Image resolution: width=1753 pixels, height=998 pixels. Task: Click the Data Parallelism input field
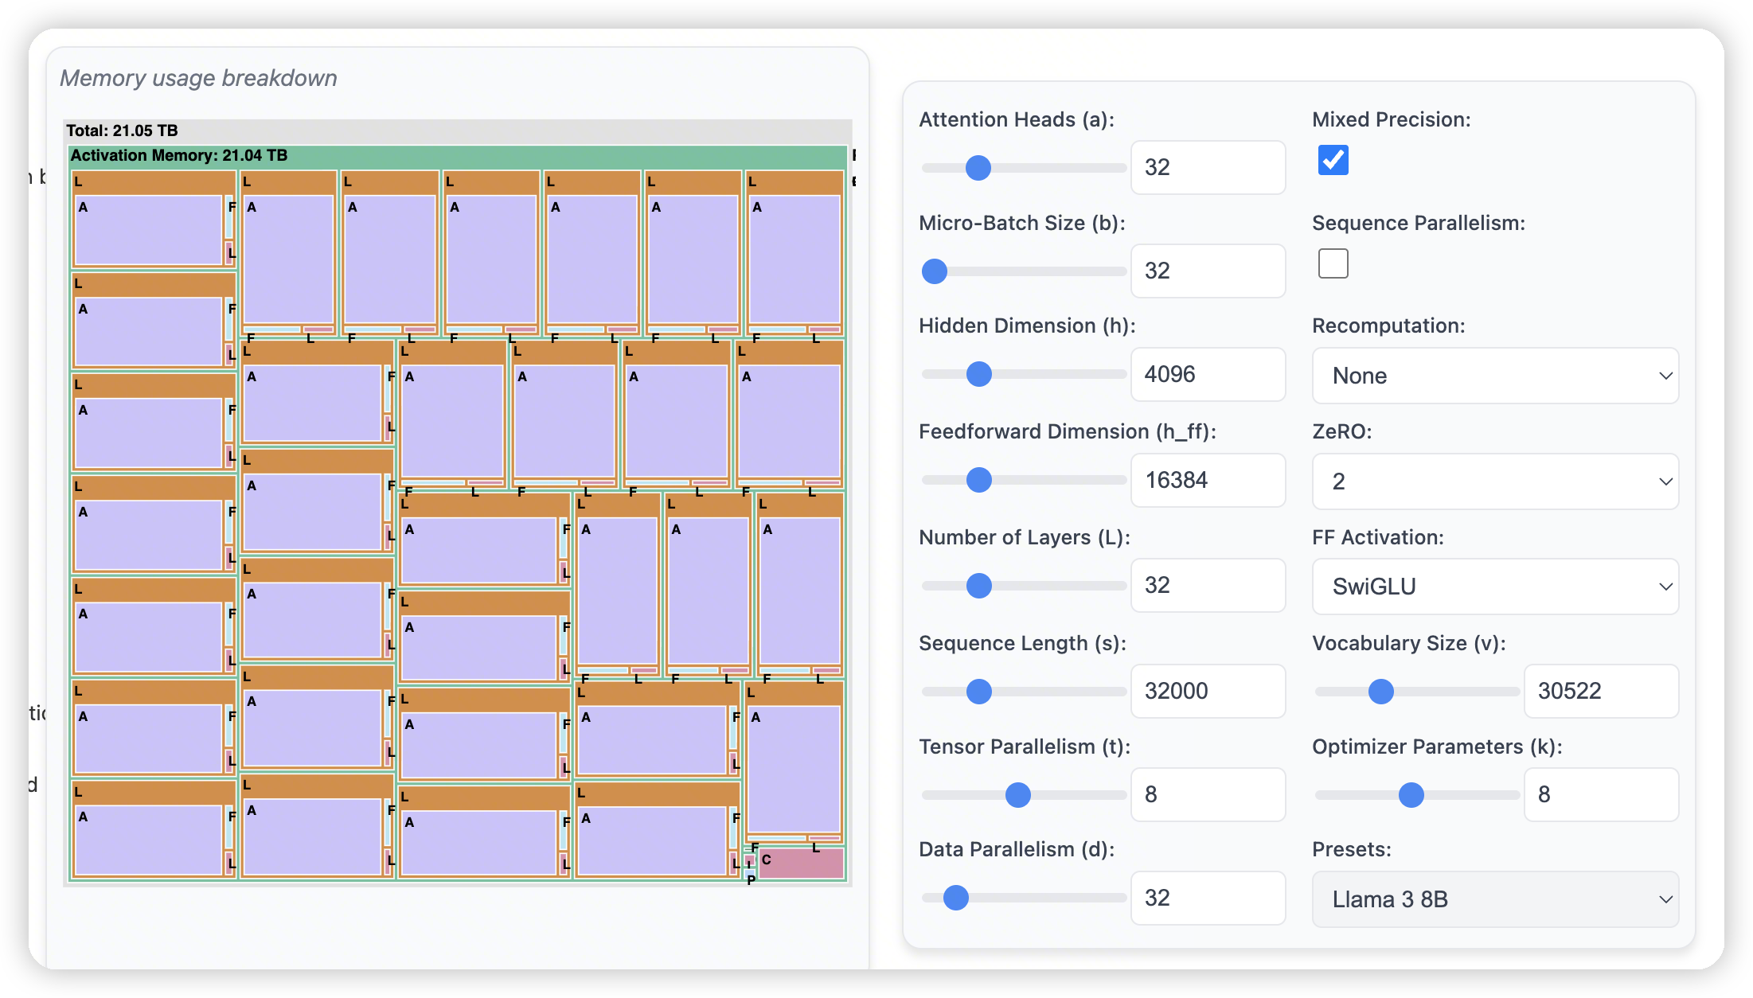tap(1207, 898)
